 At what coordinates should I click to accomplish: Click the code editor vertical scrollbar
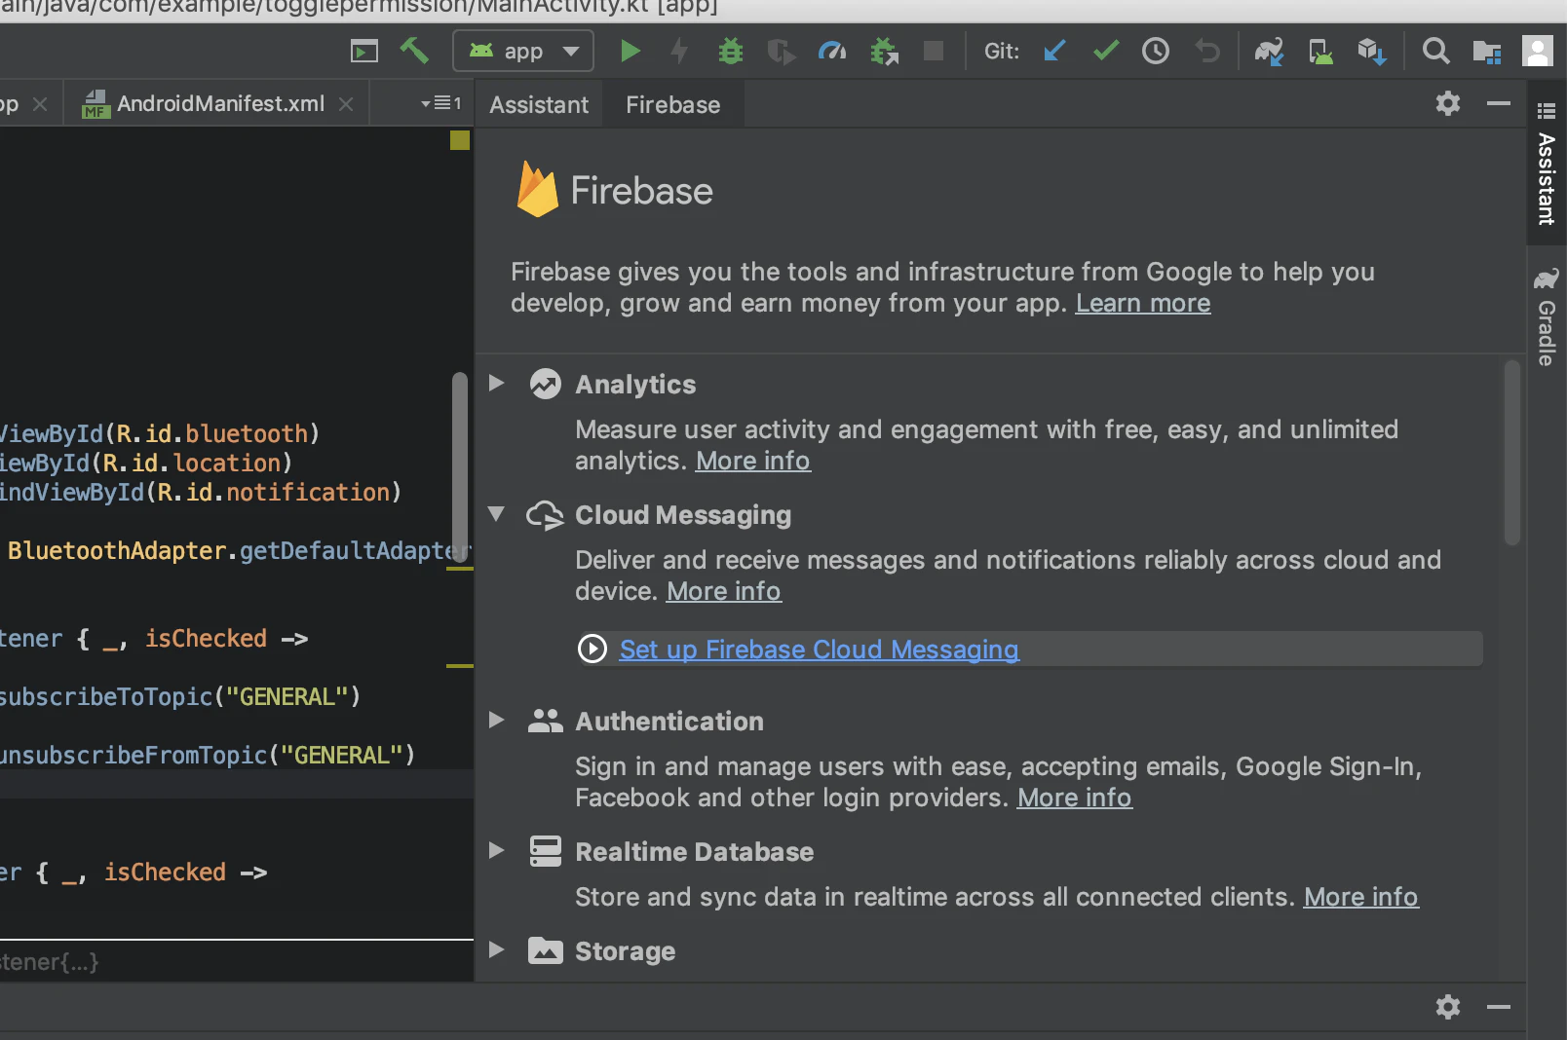(459, 467)
